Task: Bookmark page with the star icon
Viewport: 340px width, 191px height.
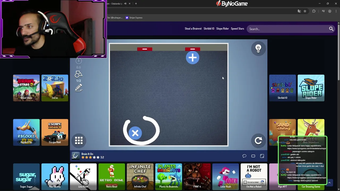Action: (x=305, y=11)
